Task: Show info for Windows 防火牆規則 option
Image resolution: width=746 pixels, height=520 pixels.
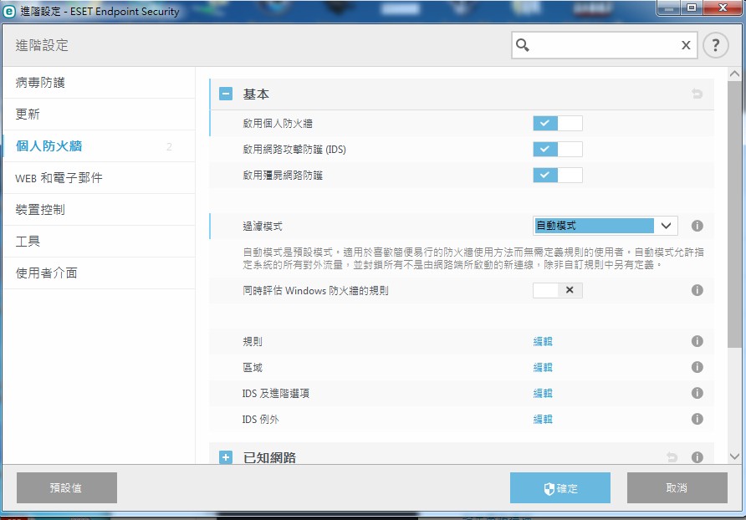Action: (697, 290)
